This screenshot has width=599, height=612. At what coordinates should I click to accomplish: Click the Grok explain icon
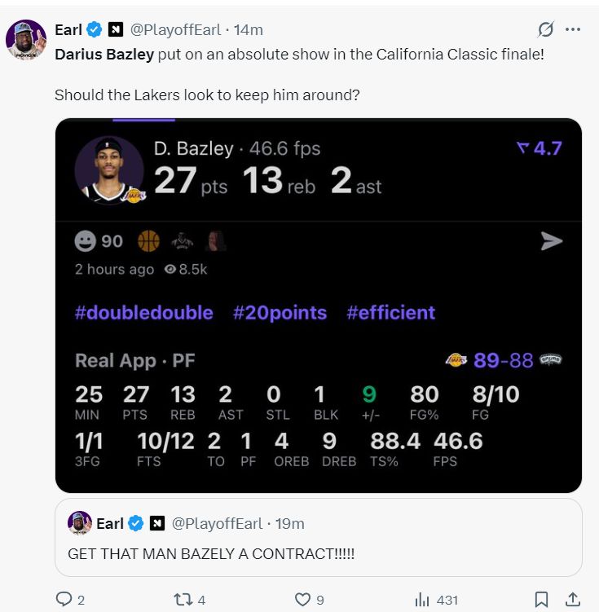tap(545, 29)
